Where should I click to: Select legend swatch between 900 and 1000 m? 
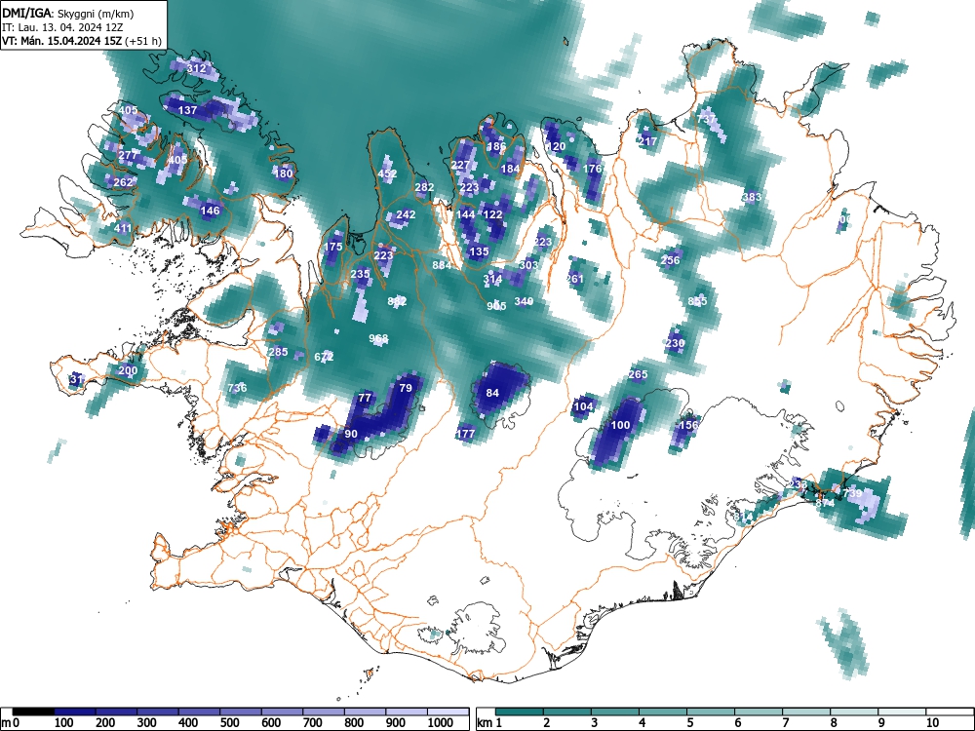click(407, 712)
